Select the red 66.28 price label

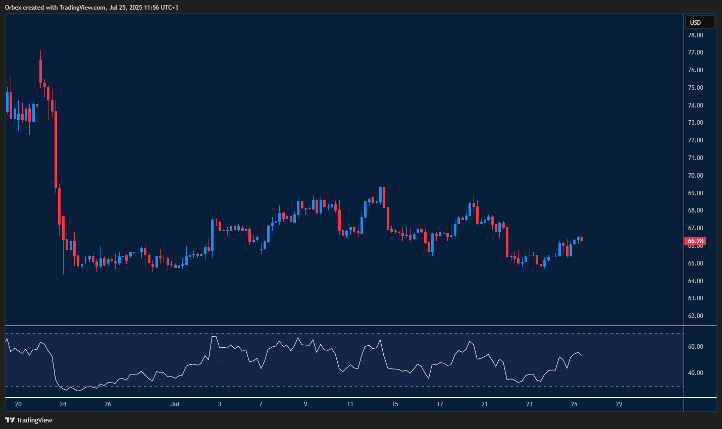696,241
